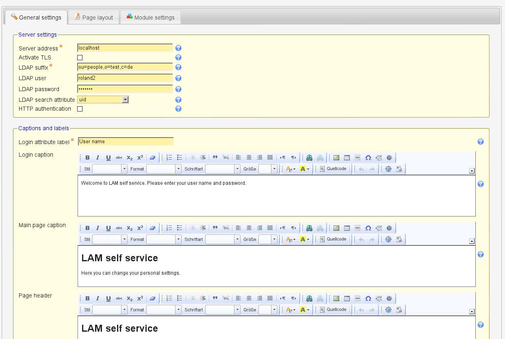Screen dimensions: 505x339
Task: Insert a table in the Login caption editor
Action: pos(347,158)
